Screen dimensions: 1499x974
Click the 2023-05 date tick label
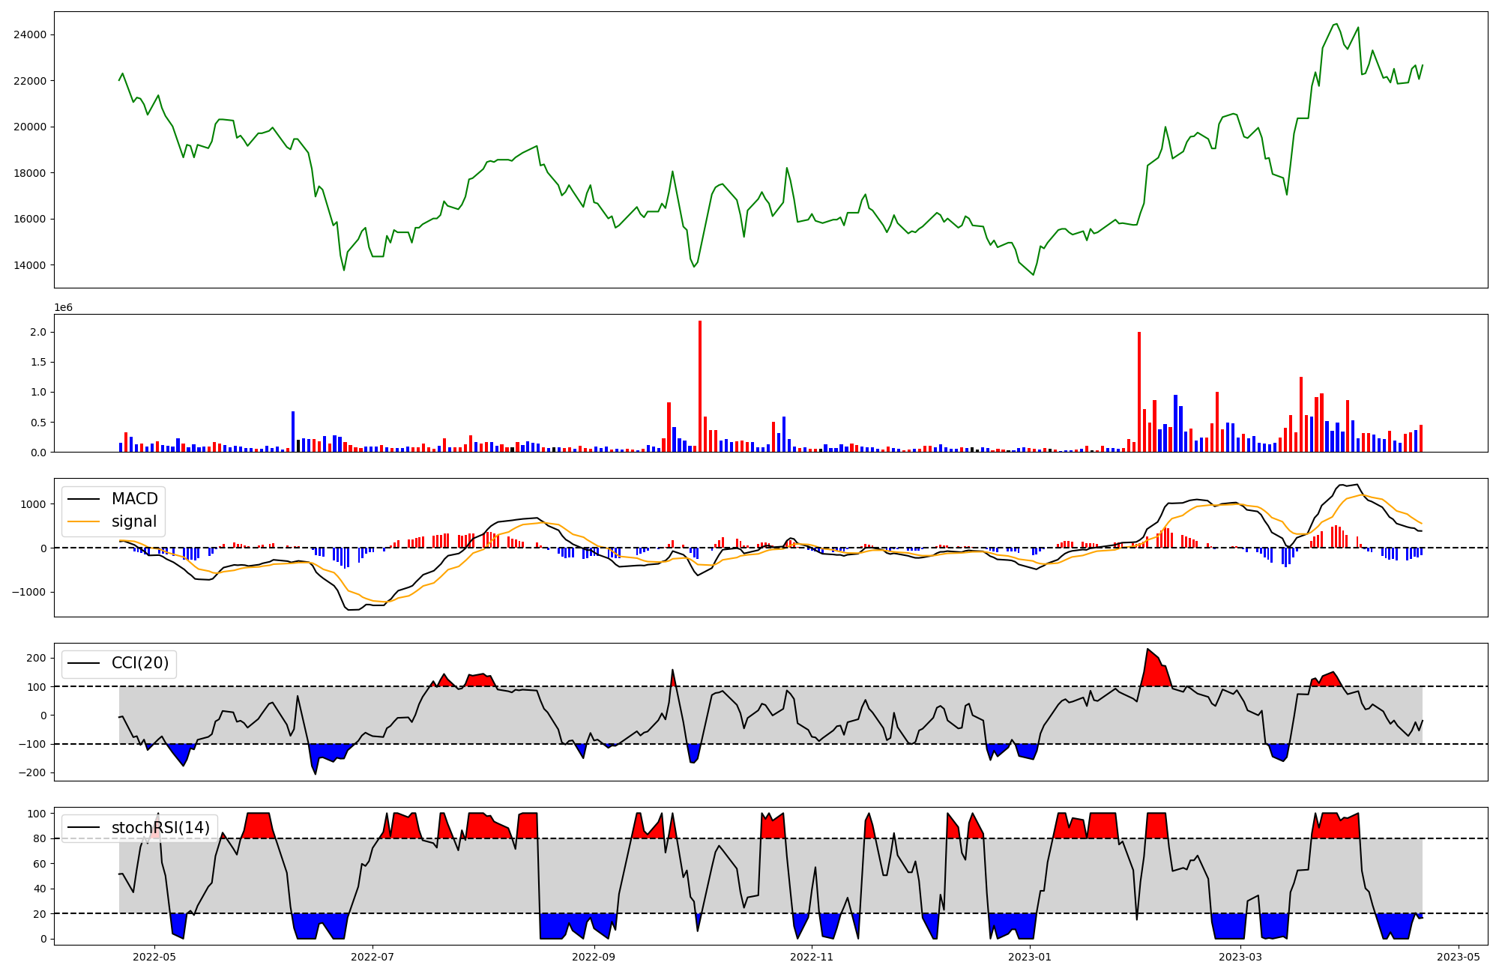[1459, 957]
